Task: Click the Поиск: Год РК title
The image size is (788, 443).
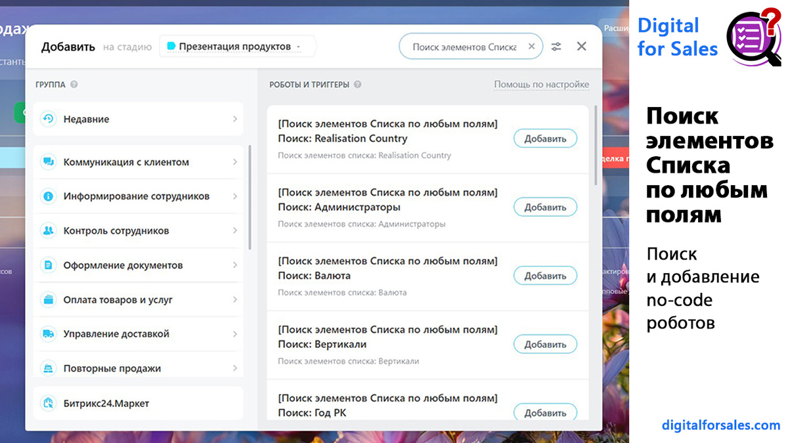Action: tap(312, 413)
